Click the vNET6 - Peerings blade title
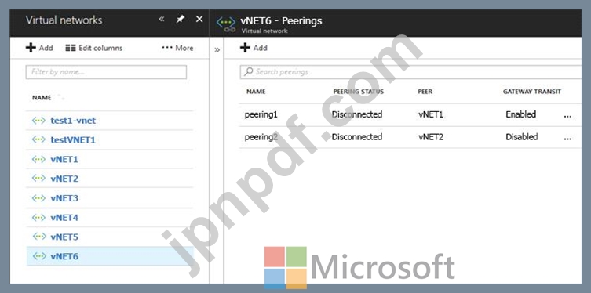The width and height of the screenshot is (591, 293). tap(281, 20)
